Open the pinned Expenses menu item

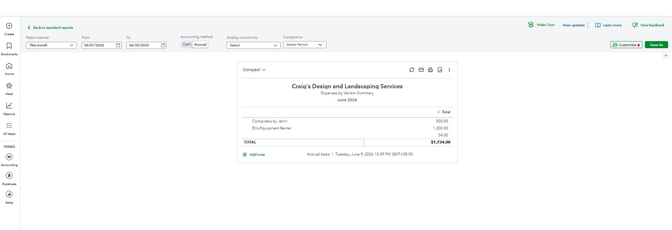pos(9,179)
